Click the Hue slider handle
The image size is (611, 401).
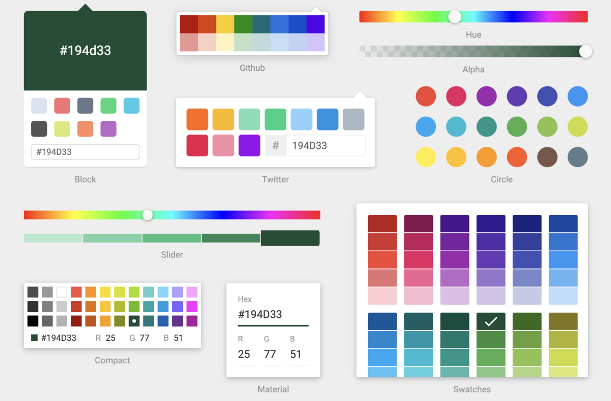[454, 16]
